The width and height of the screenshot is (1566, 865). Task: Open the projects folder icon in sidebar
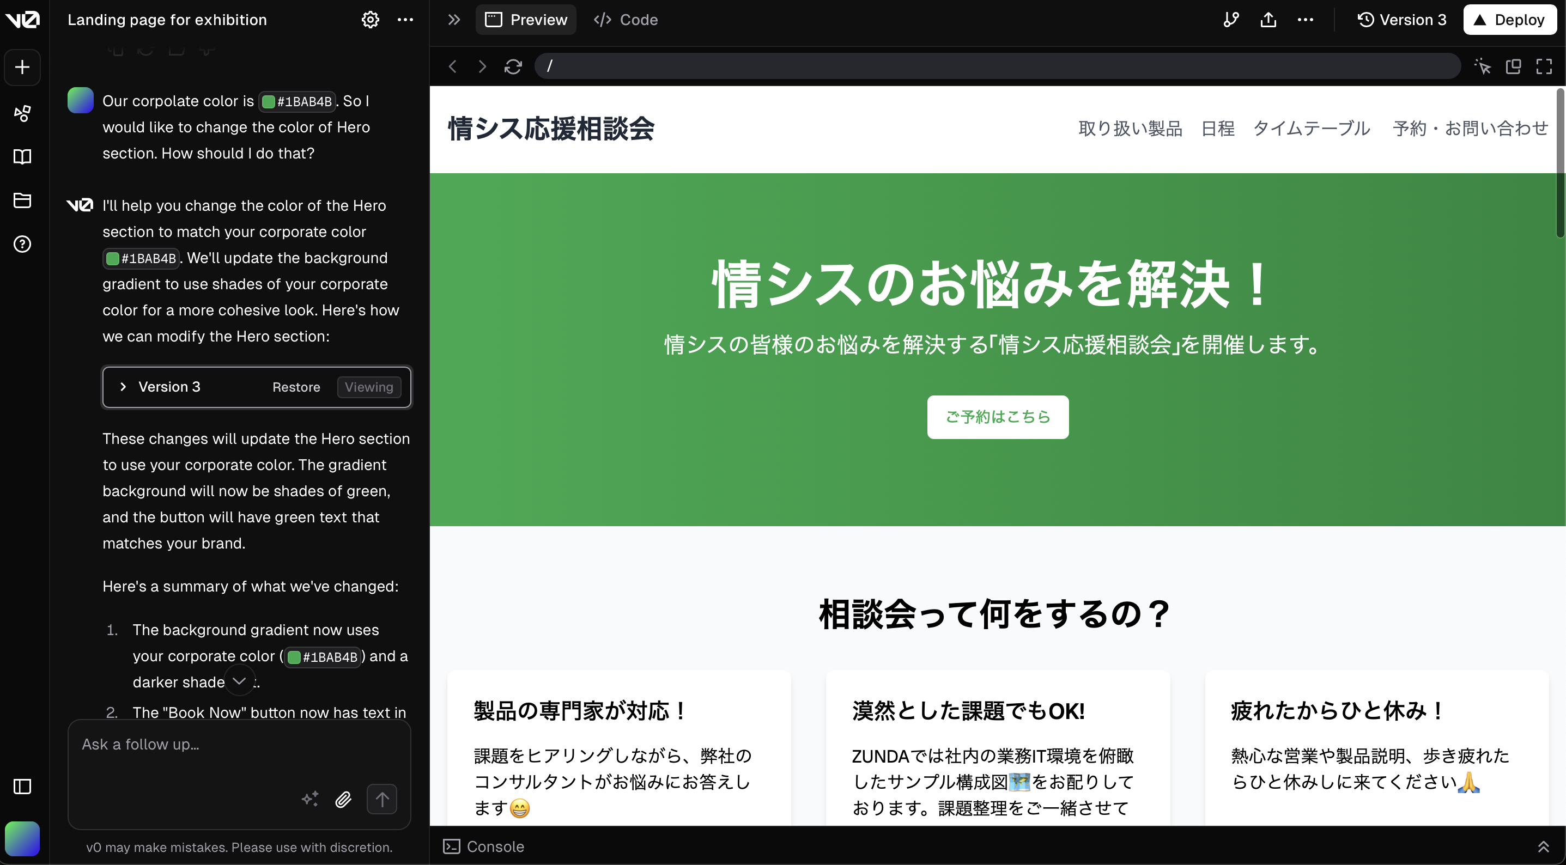tap(22, 200)
